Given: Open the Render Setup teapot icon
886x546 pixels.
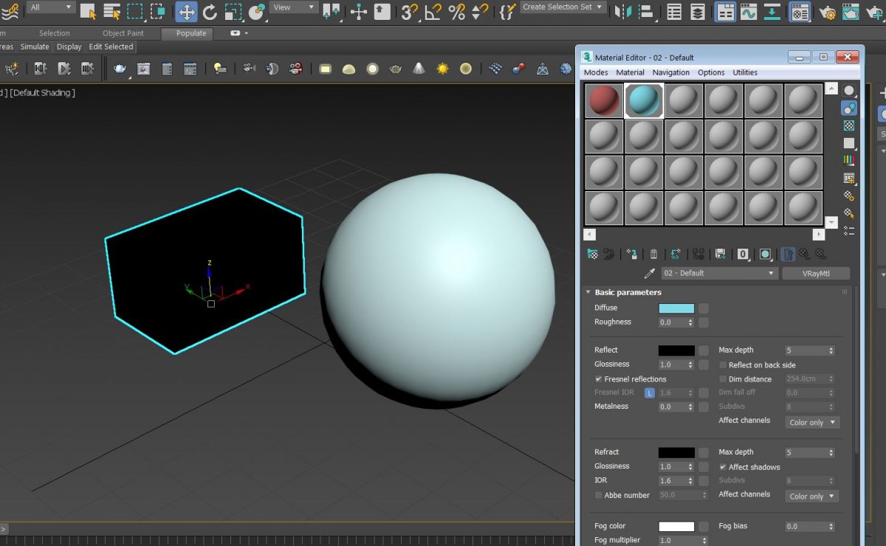Looking at the screenshot, I should coord(828,12).
